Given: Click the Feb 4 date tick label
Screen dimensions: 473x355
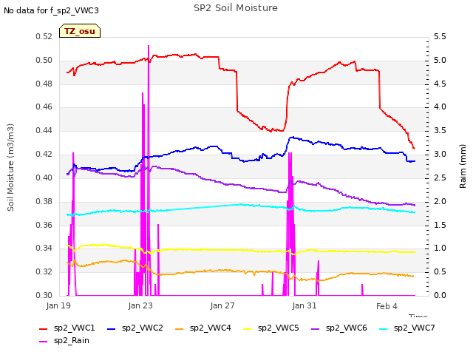Looking at the screenshot, I should point(387,306).
